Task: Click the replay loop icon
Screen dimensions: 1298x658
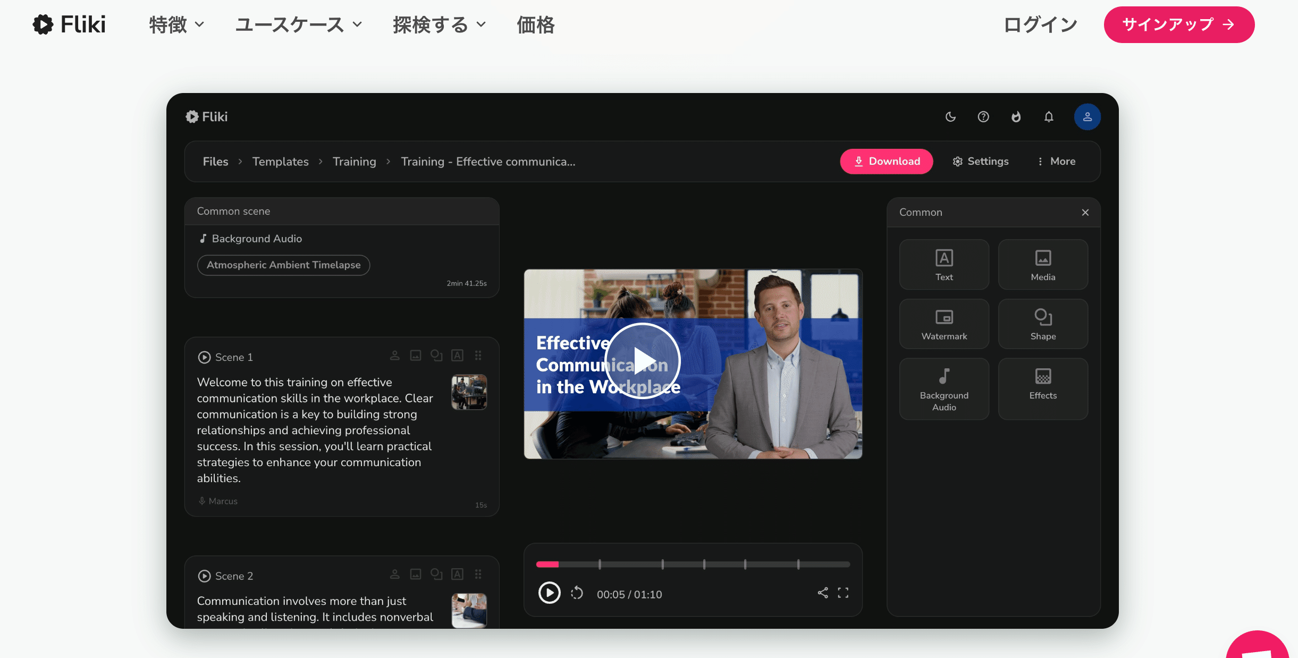Action: coord(577,593)
